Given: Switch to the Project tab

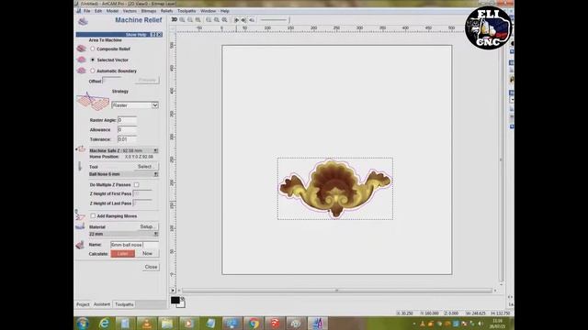Looking at the screenshot, I should pos(83,304).
